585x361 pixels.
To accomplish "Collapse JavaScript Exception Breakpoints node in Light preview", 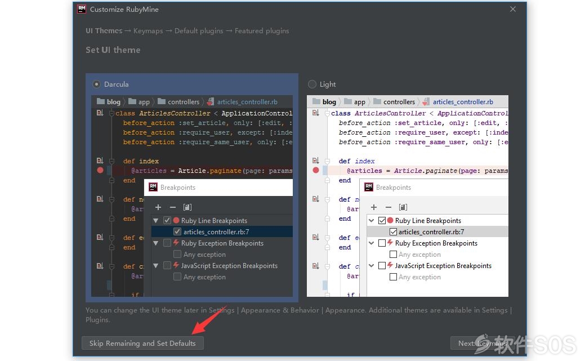I will [x=372, y=265].
